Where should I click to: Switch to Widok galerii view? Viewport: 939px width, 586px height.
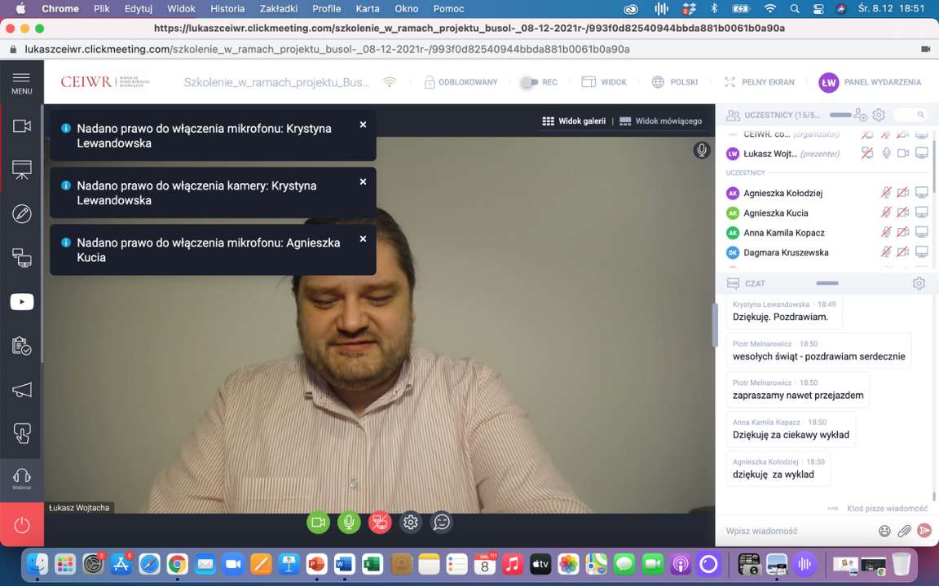coord(574,121)
